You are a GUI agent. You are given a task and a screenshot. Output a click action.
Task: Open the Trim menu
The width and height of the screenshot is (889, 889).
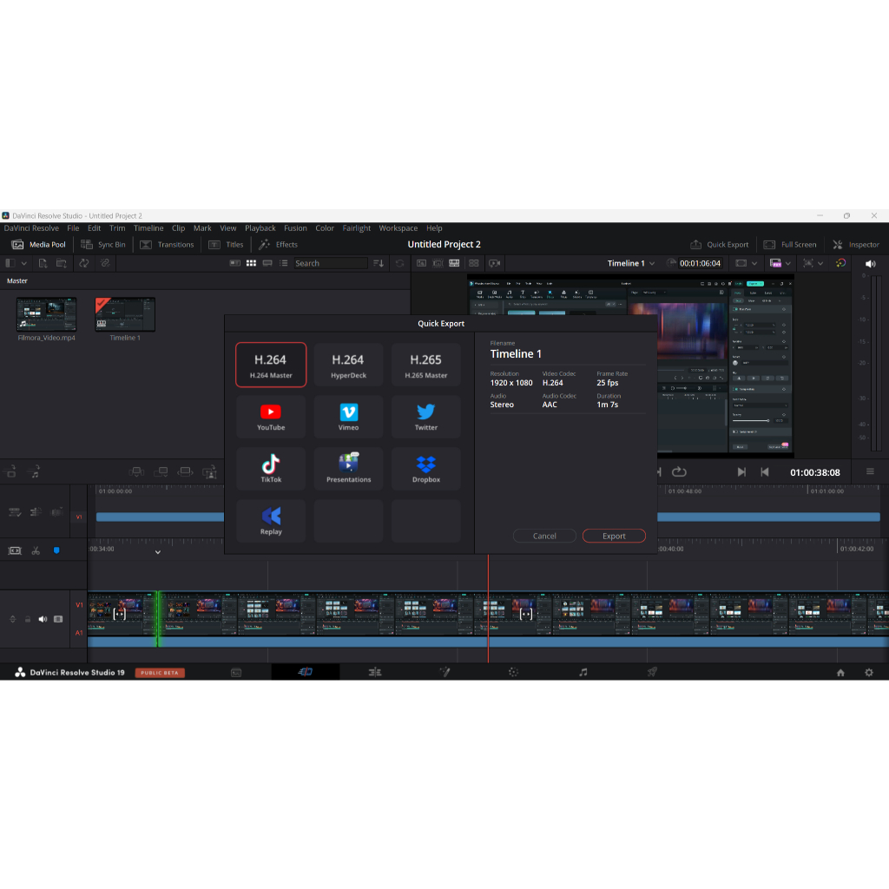pos(117,228)
